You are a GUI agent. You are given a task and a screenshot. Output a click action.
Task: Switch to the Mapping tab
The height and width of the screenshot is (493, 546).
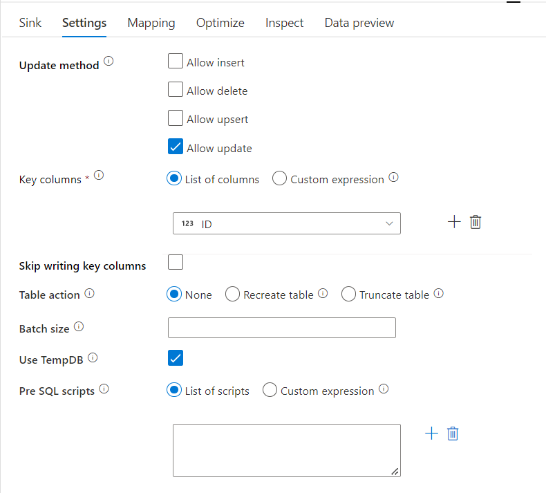151,23
